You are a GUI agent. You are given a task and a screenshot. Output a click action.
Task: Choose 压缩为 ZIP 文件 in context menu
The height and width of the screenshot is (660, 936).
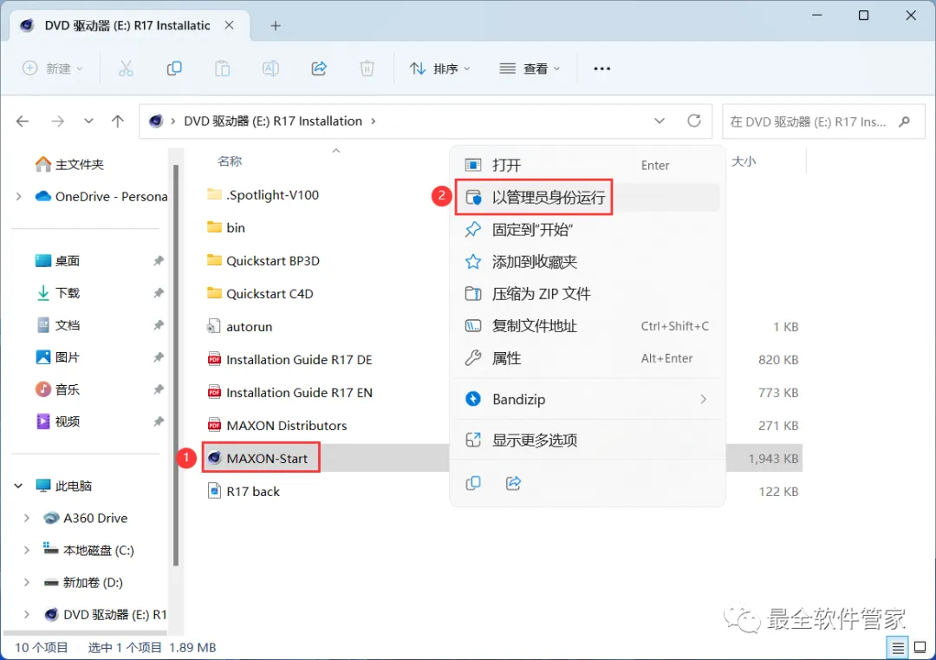[x=588, y=294]
